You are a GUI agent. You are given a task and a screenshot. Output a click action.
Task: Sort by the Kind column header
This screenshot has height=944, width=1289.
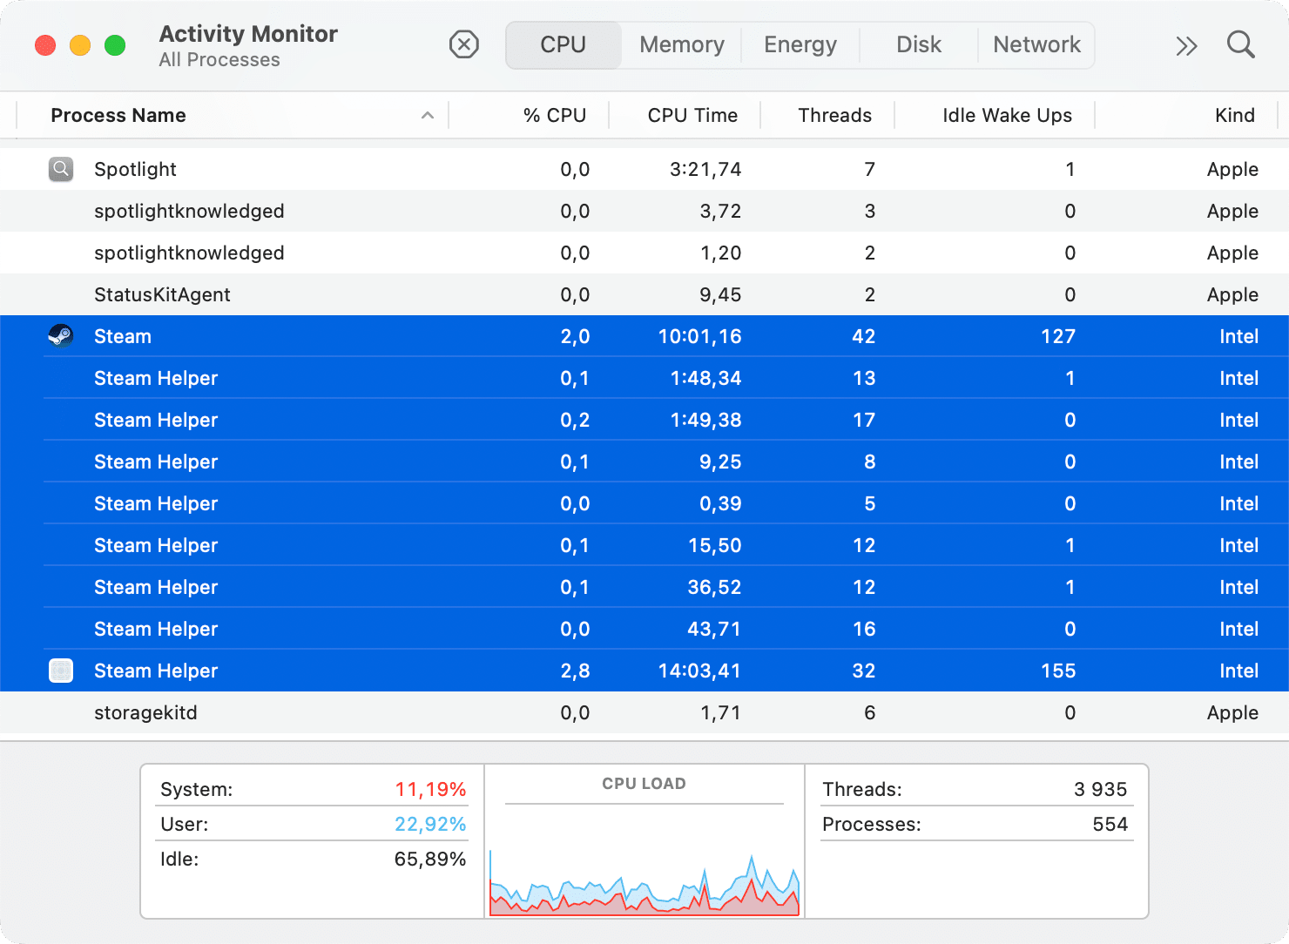(1234, 115)
